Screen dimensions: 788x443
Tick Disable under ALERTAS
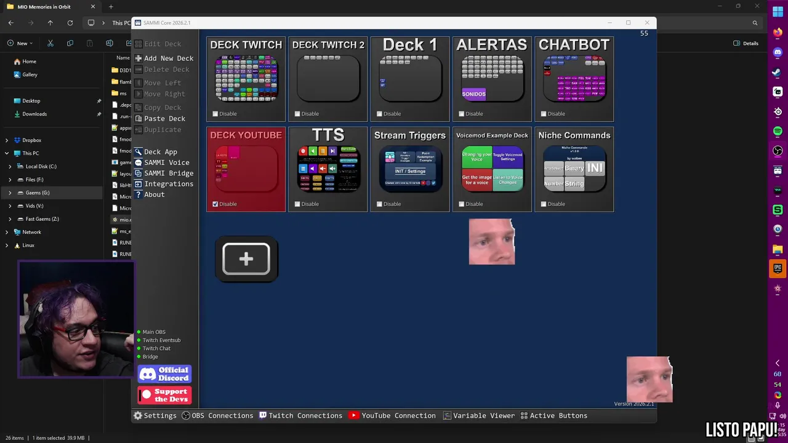click(461, 114)
